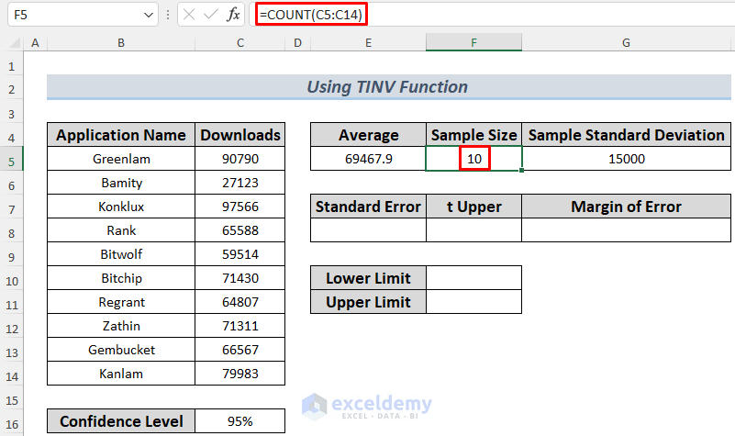The width and height of the screenshot is (735, 436).
Task: Select column C header
Action: pyautogui.click(x=240, y=43)
